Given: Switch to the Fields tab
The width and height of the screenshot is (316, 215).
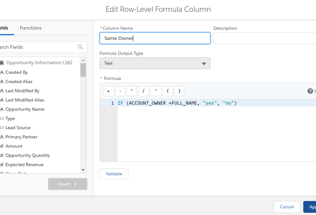Looking at the screenshot, I should [4, 28].
